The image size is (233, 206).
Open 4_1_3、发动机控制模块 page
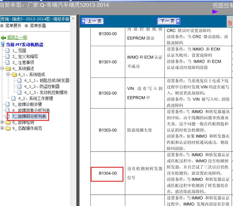pos(46,92)
